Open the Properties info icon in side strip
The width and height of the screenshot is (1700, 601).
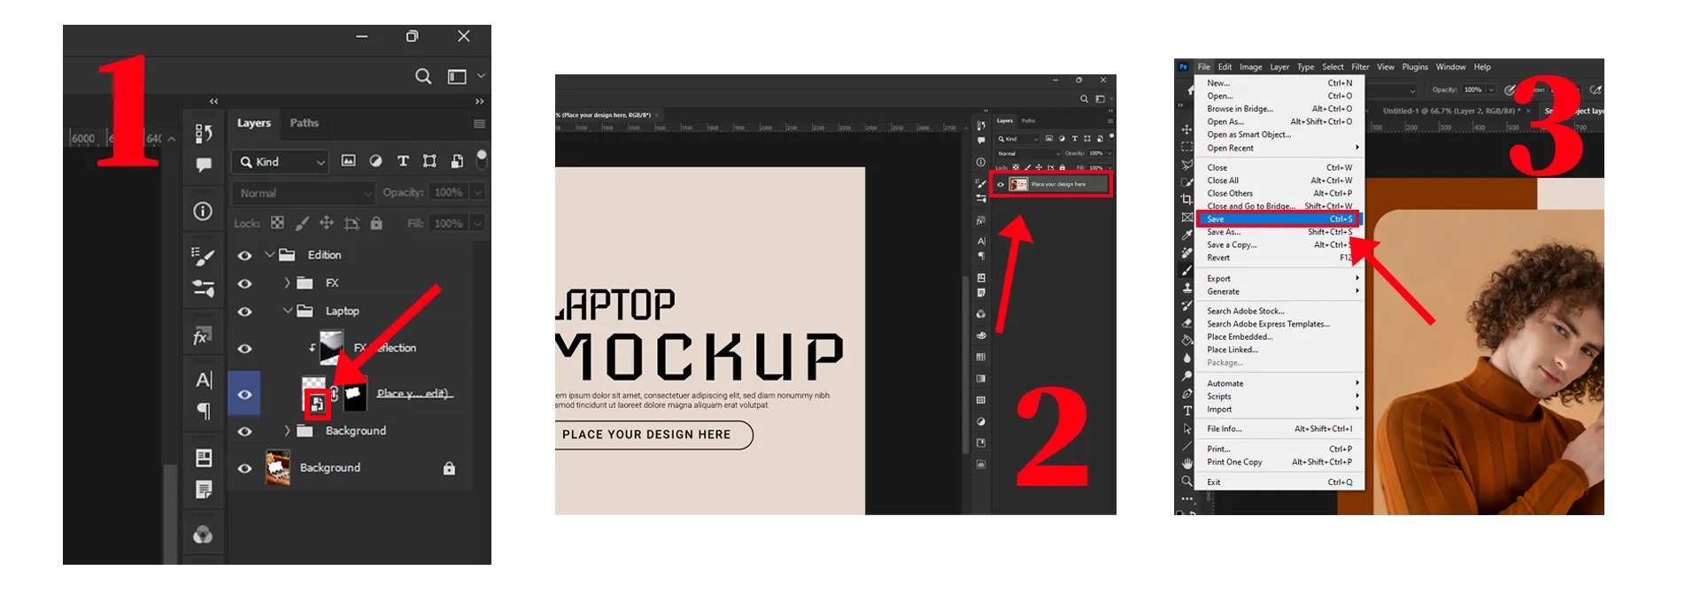(x=203, y=212)
